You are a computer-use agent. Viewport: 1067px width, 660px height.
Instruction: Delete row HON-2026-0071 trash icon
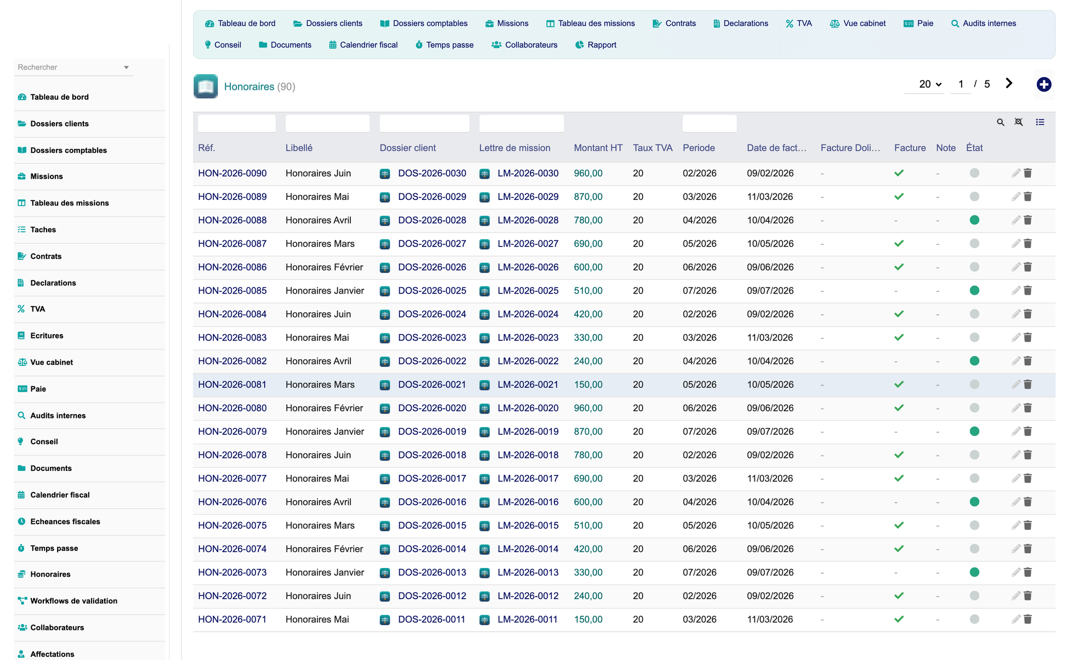(1028, 619)
